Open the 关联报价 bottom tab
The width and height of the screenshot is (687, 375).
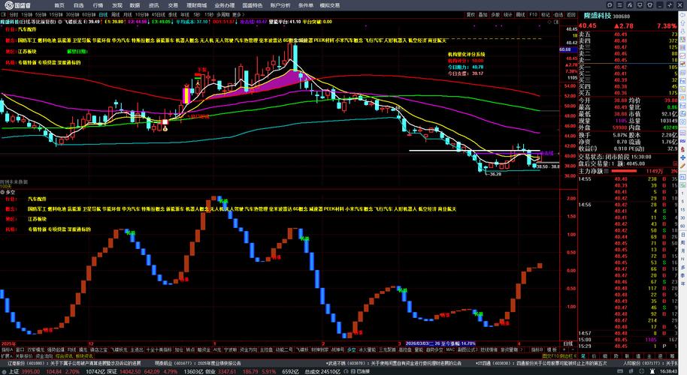pos(24,356)
